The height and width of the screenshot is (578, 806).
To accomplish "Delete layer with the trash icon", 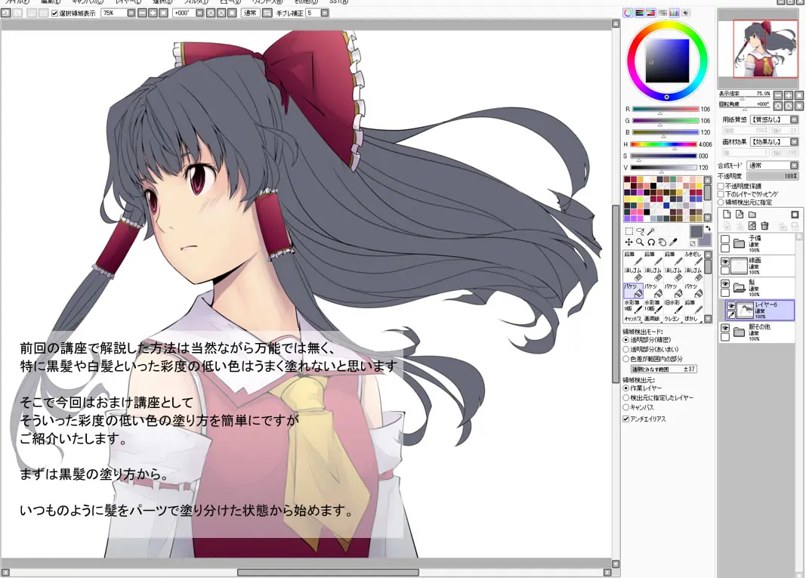I will coord(764,226).
